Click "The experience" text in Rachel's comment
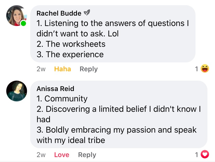The image size is (215, 162). 70,55
